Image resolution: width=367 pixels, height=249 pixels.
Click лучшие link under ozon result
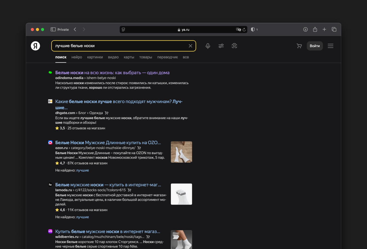[x=82, y=170]
